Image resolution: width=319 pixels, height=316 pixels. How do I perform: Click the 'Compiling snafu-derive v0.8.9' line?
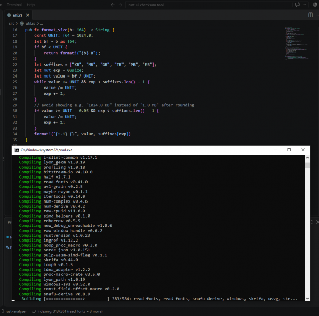(x=55, y=294)
